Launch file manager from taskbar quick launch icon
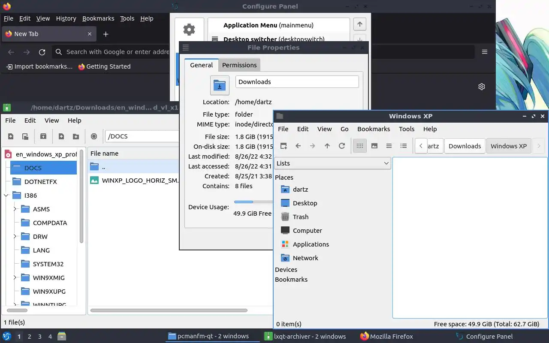This screenshot has height=343, width=549. click(x=62, y=337)
